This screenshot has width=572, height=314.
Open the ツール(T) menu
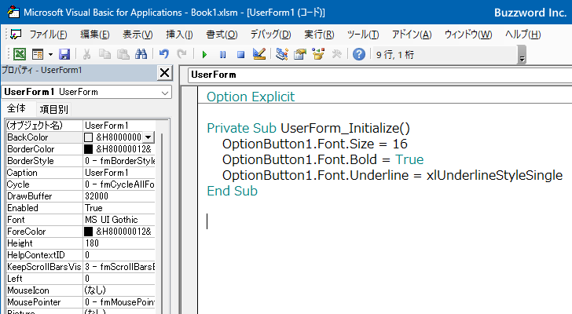(363, 35)
